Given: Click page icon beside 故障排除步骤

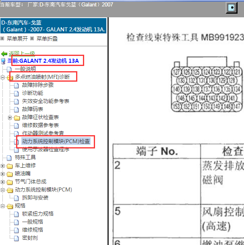Looking at the screenshot, I should pyautogui.click(x=17, y=85).
